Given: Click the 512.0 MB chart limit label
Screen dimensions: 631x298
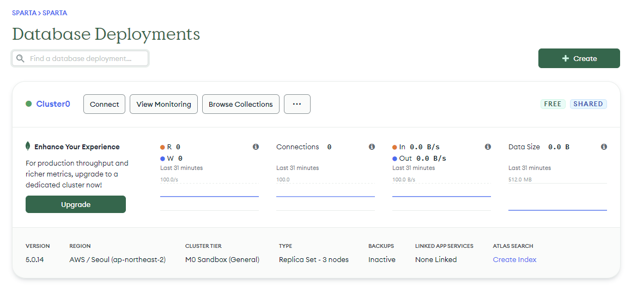Looking at the screenshot, I should pos(520,179).
